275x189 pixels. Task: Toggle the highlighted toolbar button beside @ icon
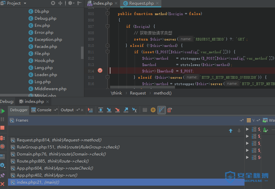point(162,110)
